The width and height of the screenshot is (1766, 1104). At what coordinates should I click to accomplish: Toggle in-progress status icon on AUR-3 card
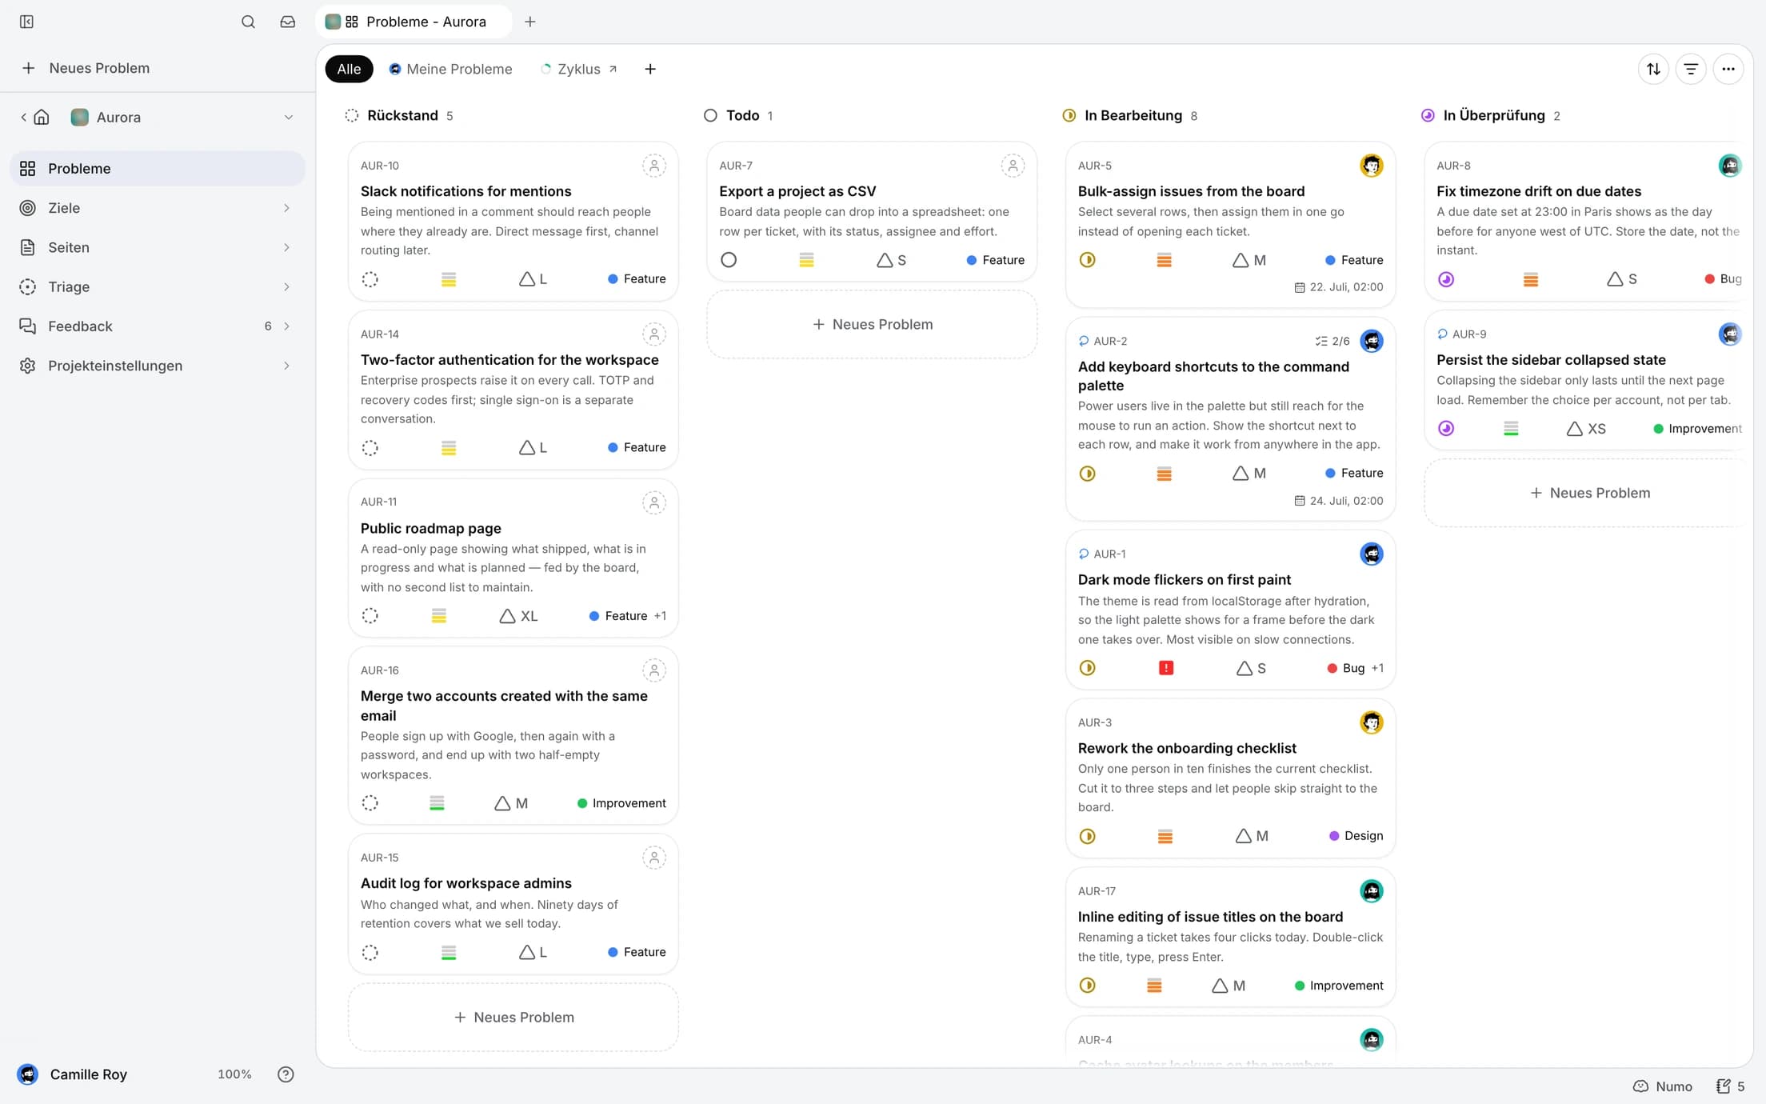1087,836
